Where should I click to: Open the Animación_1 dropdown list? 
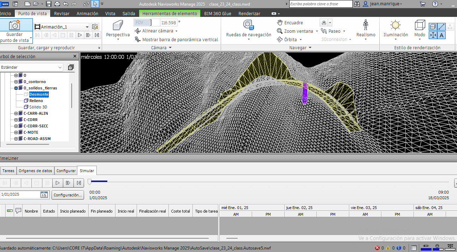(87, 27)
